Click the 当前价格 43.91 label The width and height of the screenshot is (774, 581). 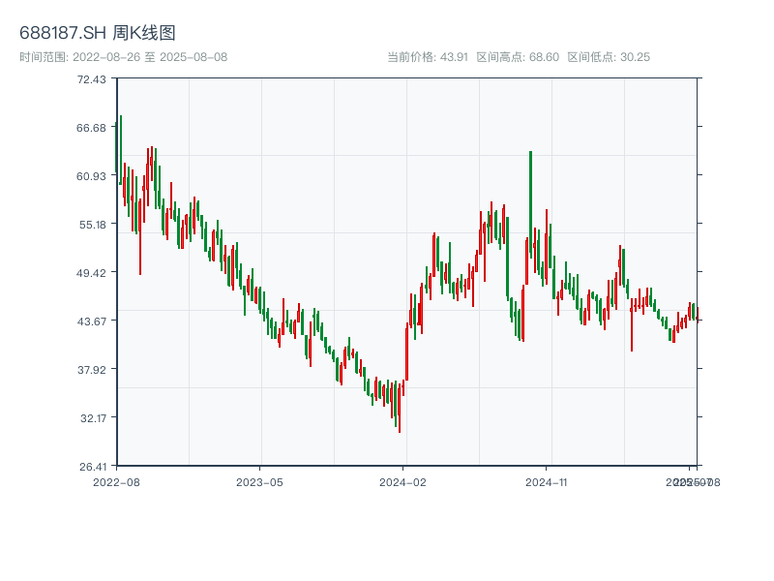[427, 57]
